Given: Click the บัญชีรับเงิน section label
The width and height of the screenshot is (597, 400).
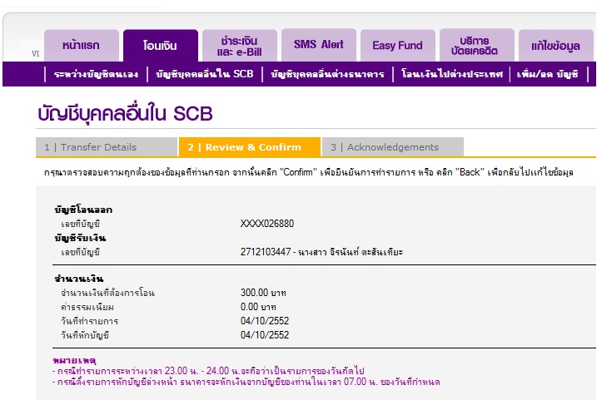Looking at the screenshot, I should (80, 238).
